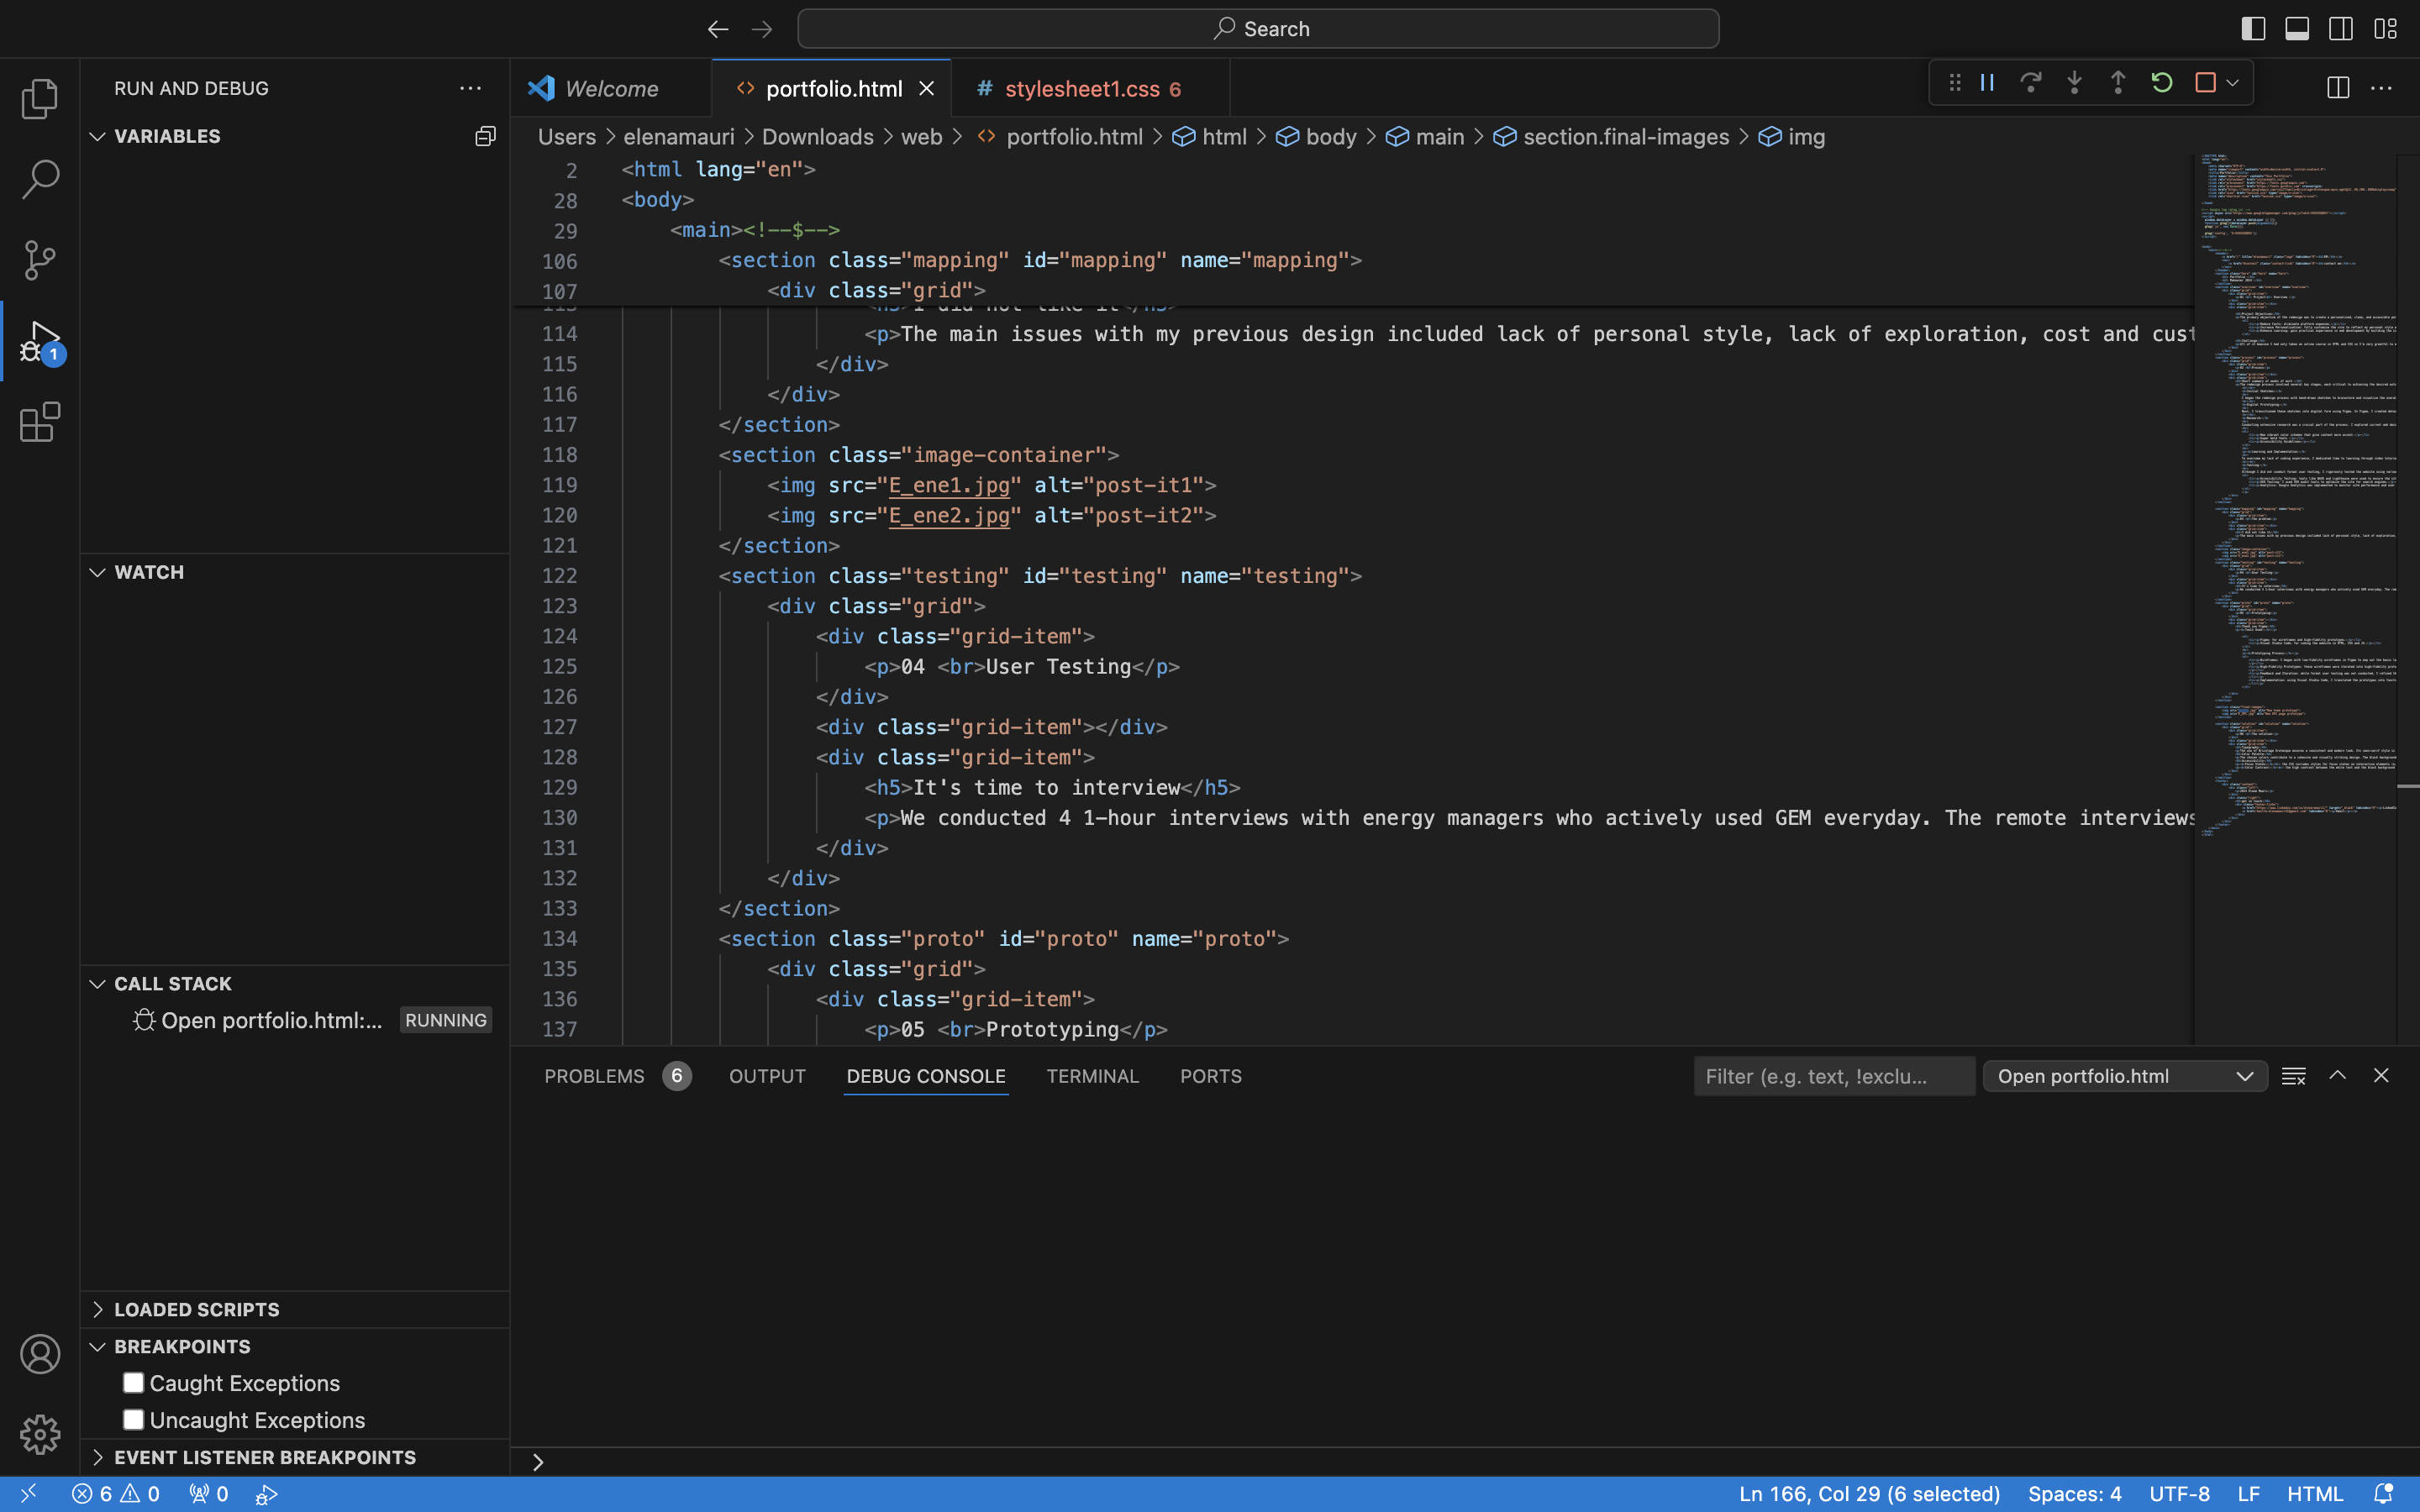Select the Debug Console tab
Viewport: 2420px width, 1512px height.
pos(926,1076)
